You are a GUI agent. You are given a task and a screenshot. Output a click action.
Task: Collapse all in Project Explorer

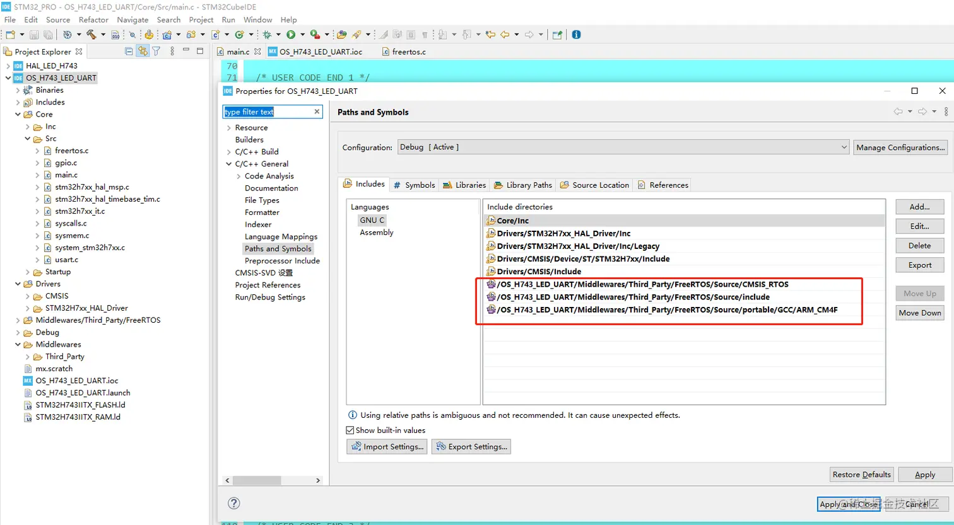[x=129, y=52]
